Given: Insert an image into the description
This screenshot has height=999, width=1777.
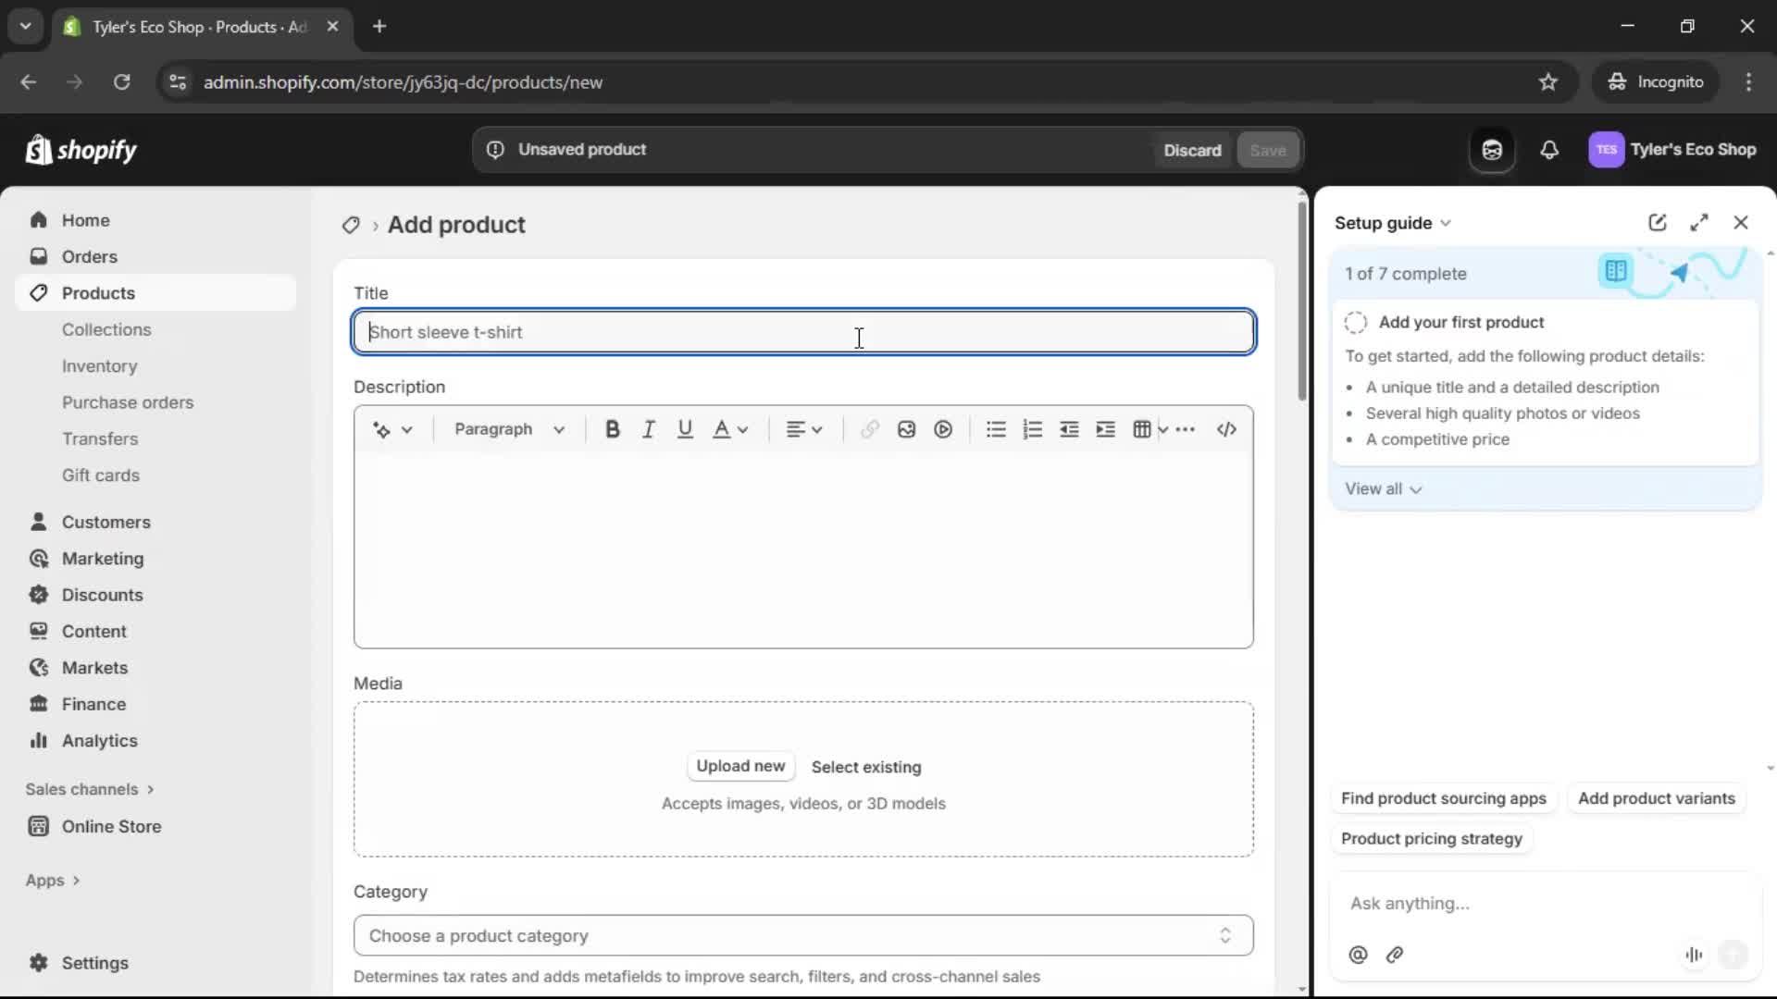Looking at the screenshot, I should coord(906,429).
